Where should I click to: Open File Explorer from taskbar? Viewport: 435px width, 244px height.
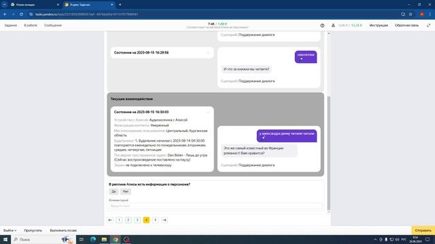tap(104, 239)
